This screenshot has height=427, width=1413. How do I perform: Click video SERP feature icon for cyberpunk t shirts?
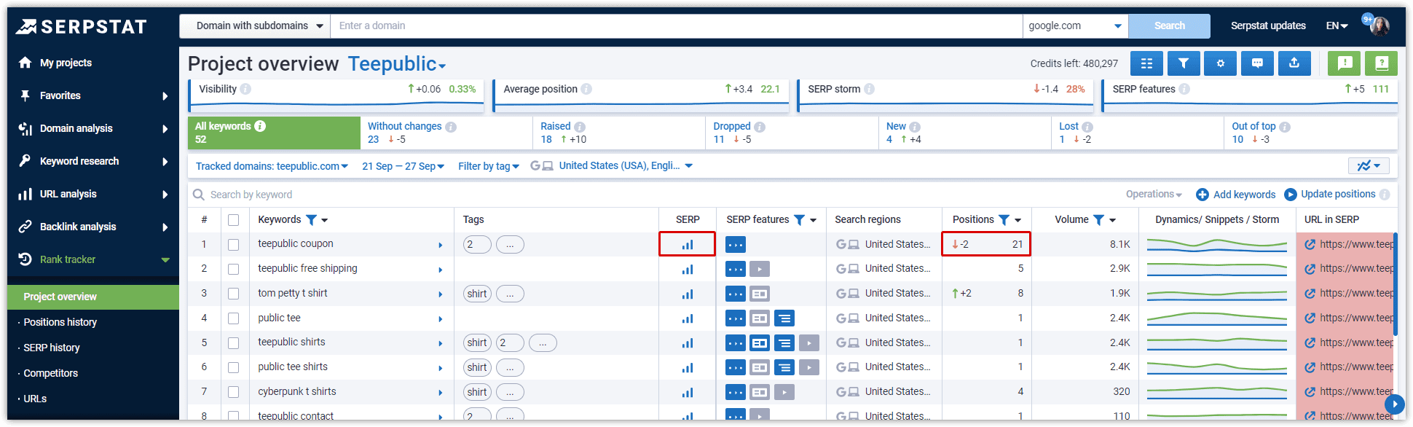point(784,392)
